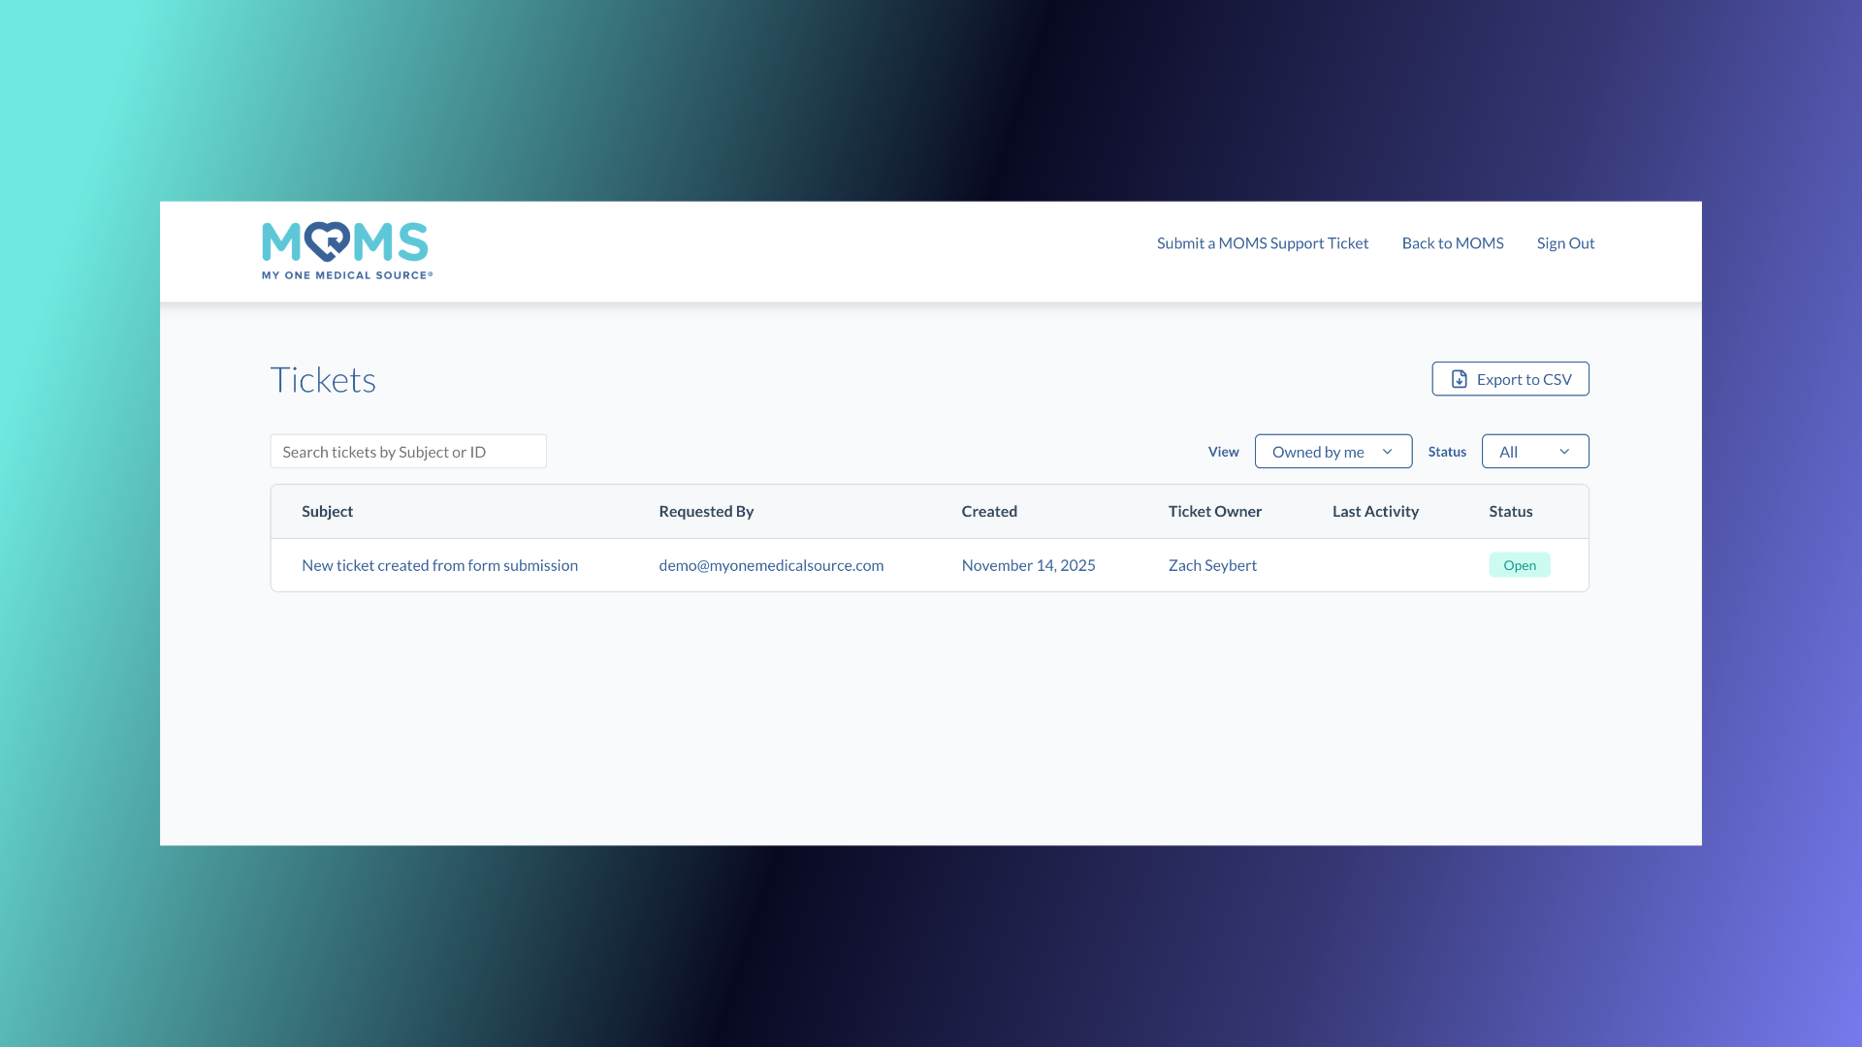Focus the ticket search field
Image resolution: width=1862 pixels, height=1047 pixels.
pos(407,452)
